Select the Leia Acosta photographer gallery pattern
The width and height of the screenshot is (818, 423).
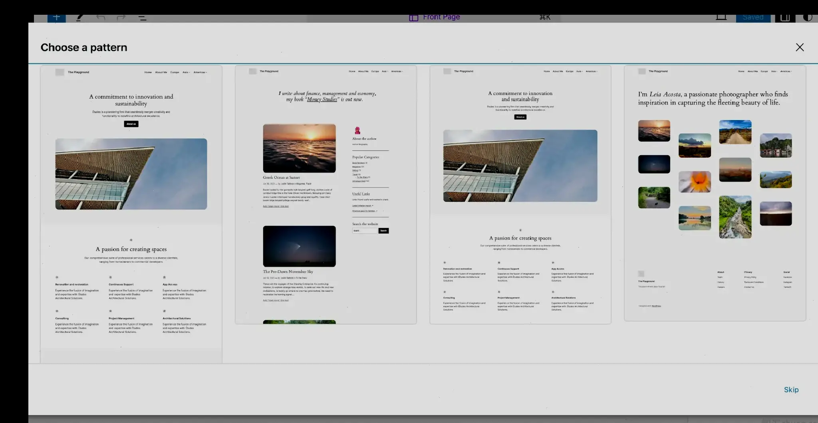coord(715,193)
